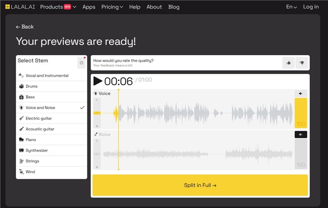Go to the About page

pos(154,7)
